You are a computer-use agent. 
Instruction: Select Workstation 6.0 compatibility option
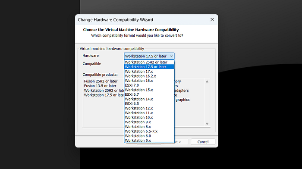click(149, 136)
